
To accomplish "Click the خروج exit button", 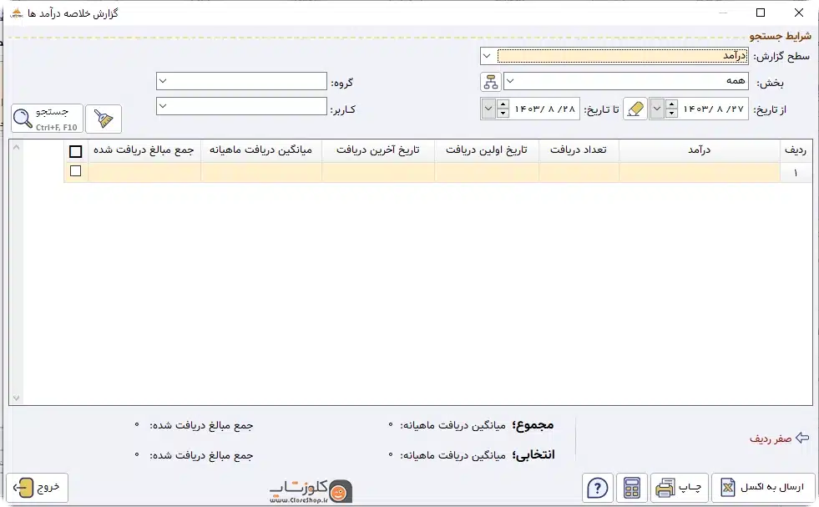I will click(37, 488).
